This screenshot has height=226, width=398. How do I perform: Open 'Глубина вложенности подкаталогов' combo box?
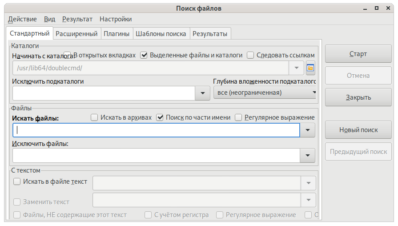(265, 93)
